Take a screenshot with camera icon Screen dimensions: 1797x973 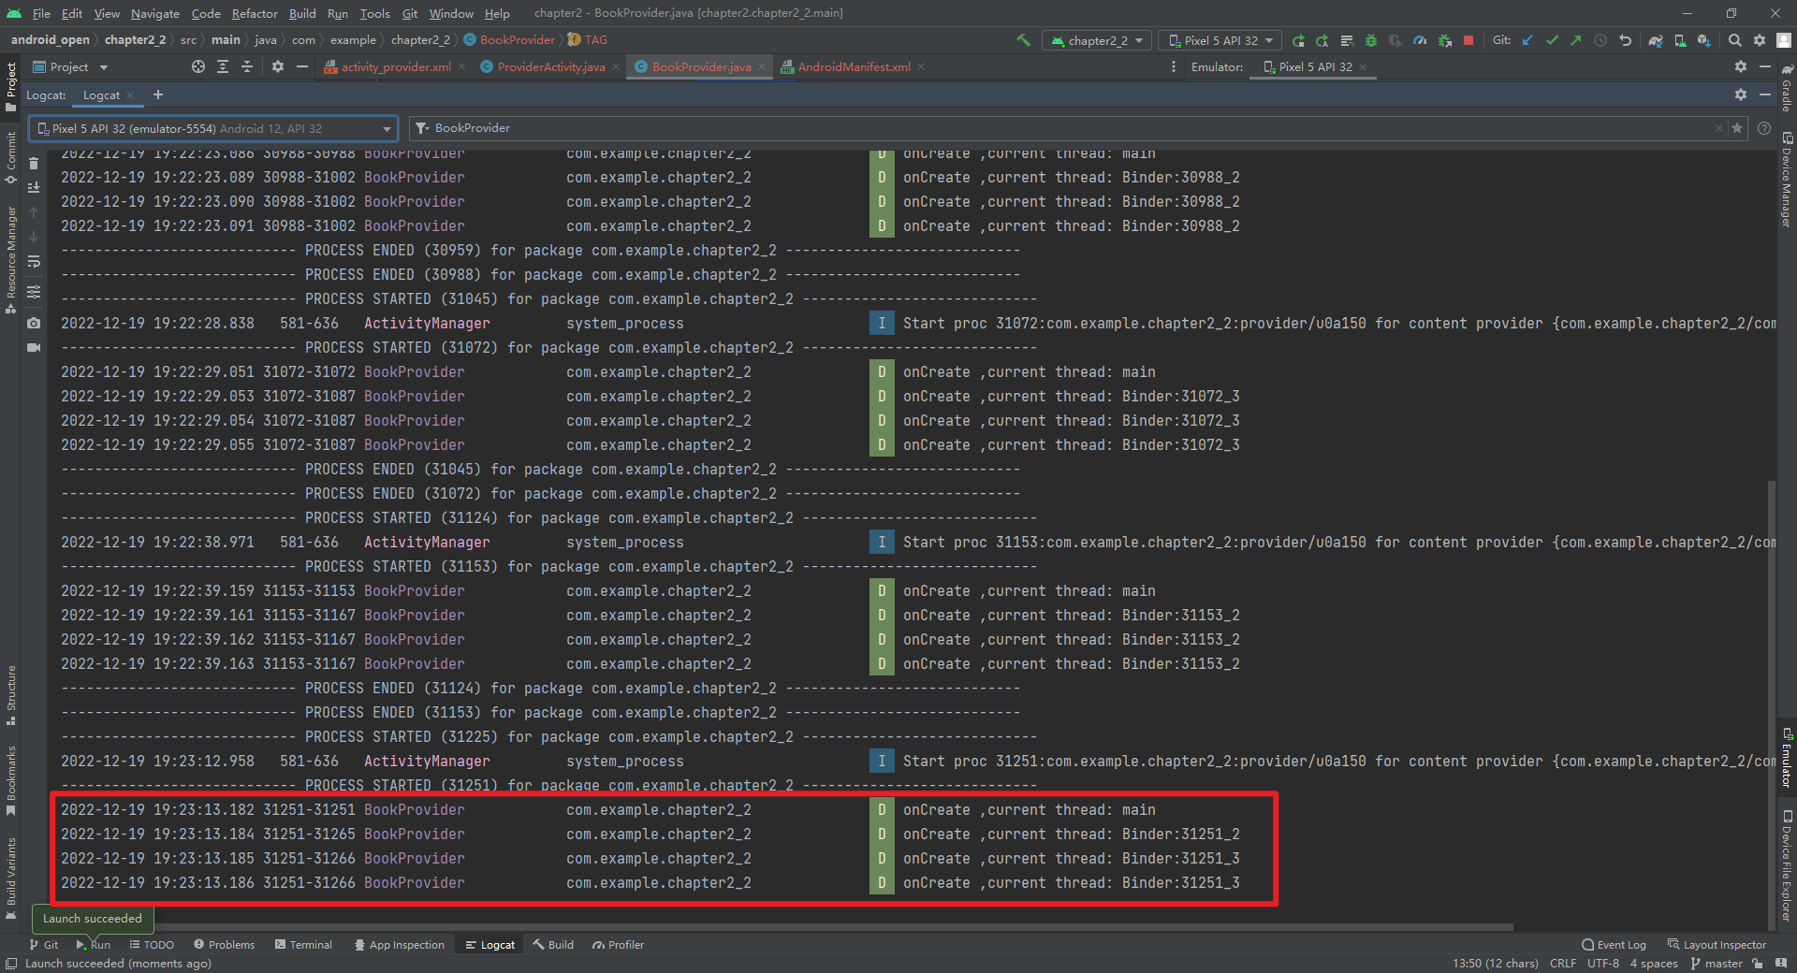pos(34,323)
